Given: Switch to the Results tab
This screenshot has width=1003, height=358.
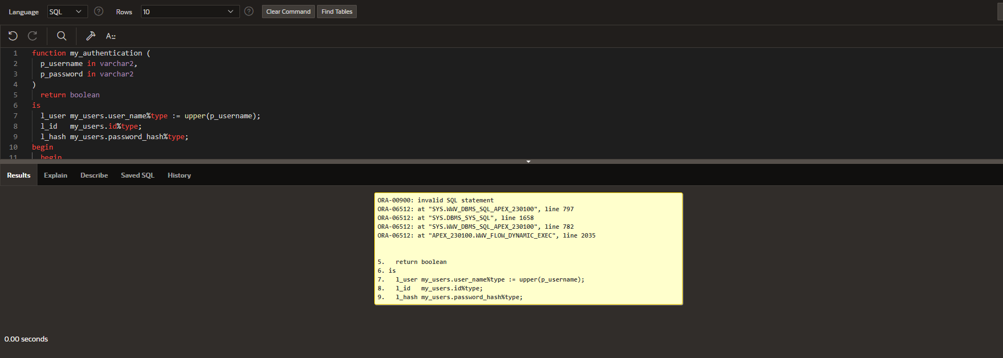Looking at the screenshot, I should [x=19, y=175].
